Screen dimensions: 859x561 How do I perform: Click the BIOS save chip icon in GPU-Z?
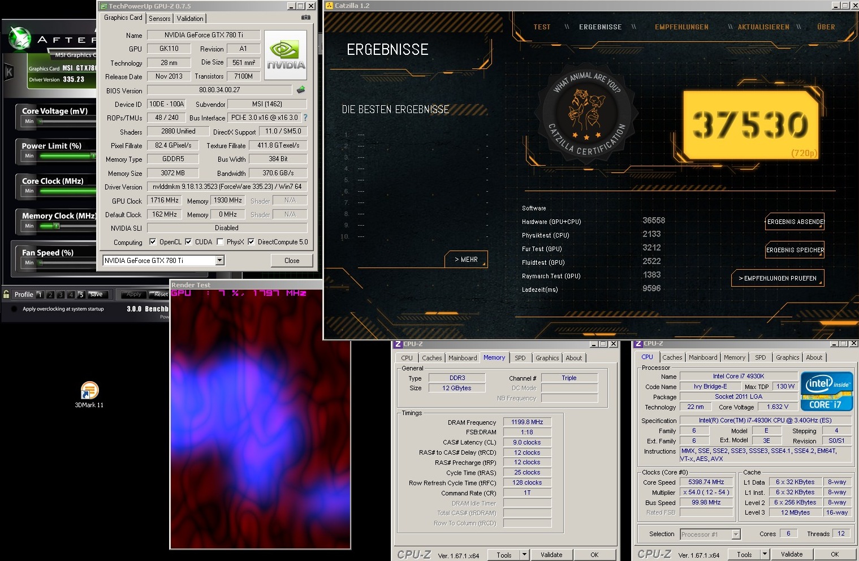tap(301, 89)
